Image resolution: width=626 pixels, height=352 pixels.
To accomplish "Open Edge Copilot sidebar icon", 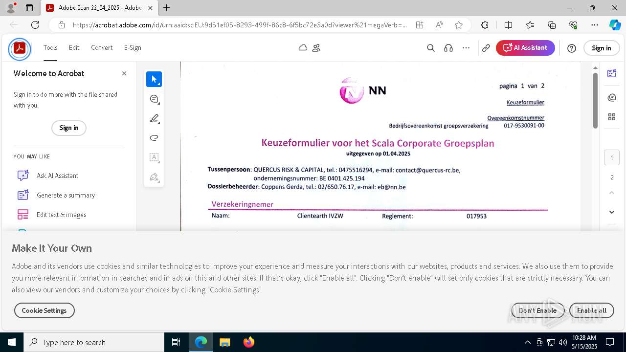I will [615, 25].
